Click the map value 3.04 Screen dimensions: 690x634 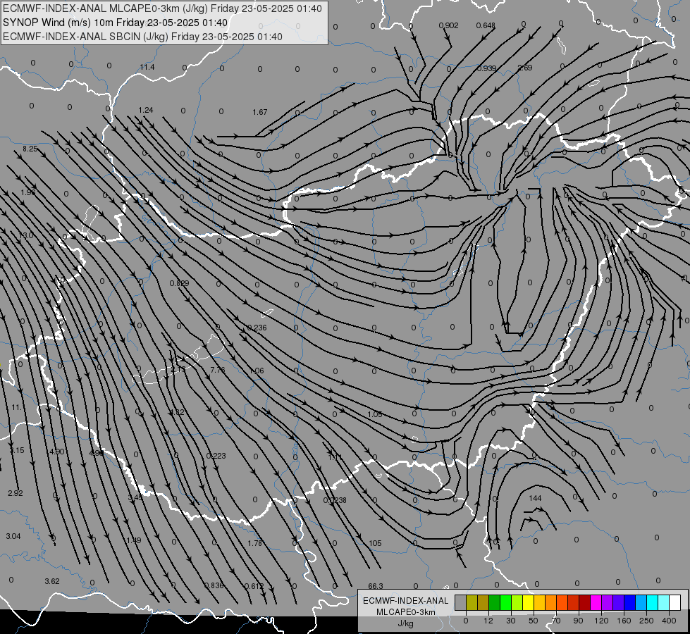click(x=13, y=536)
